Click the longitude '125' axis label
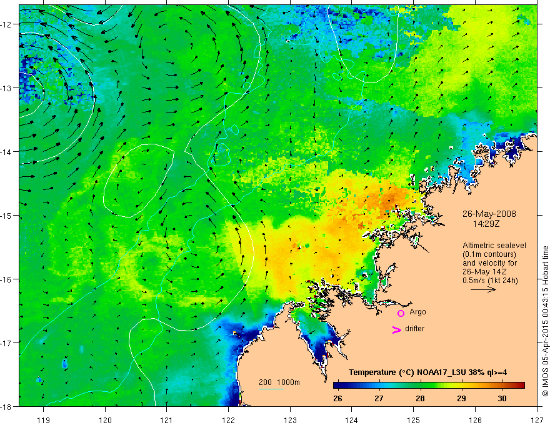550x425 pixels. pos(414,420)
